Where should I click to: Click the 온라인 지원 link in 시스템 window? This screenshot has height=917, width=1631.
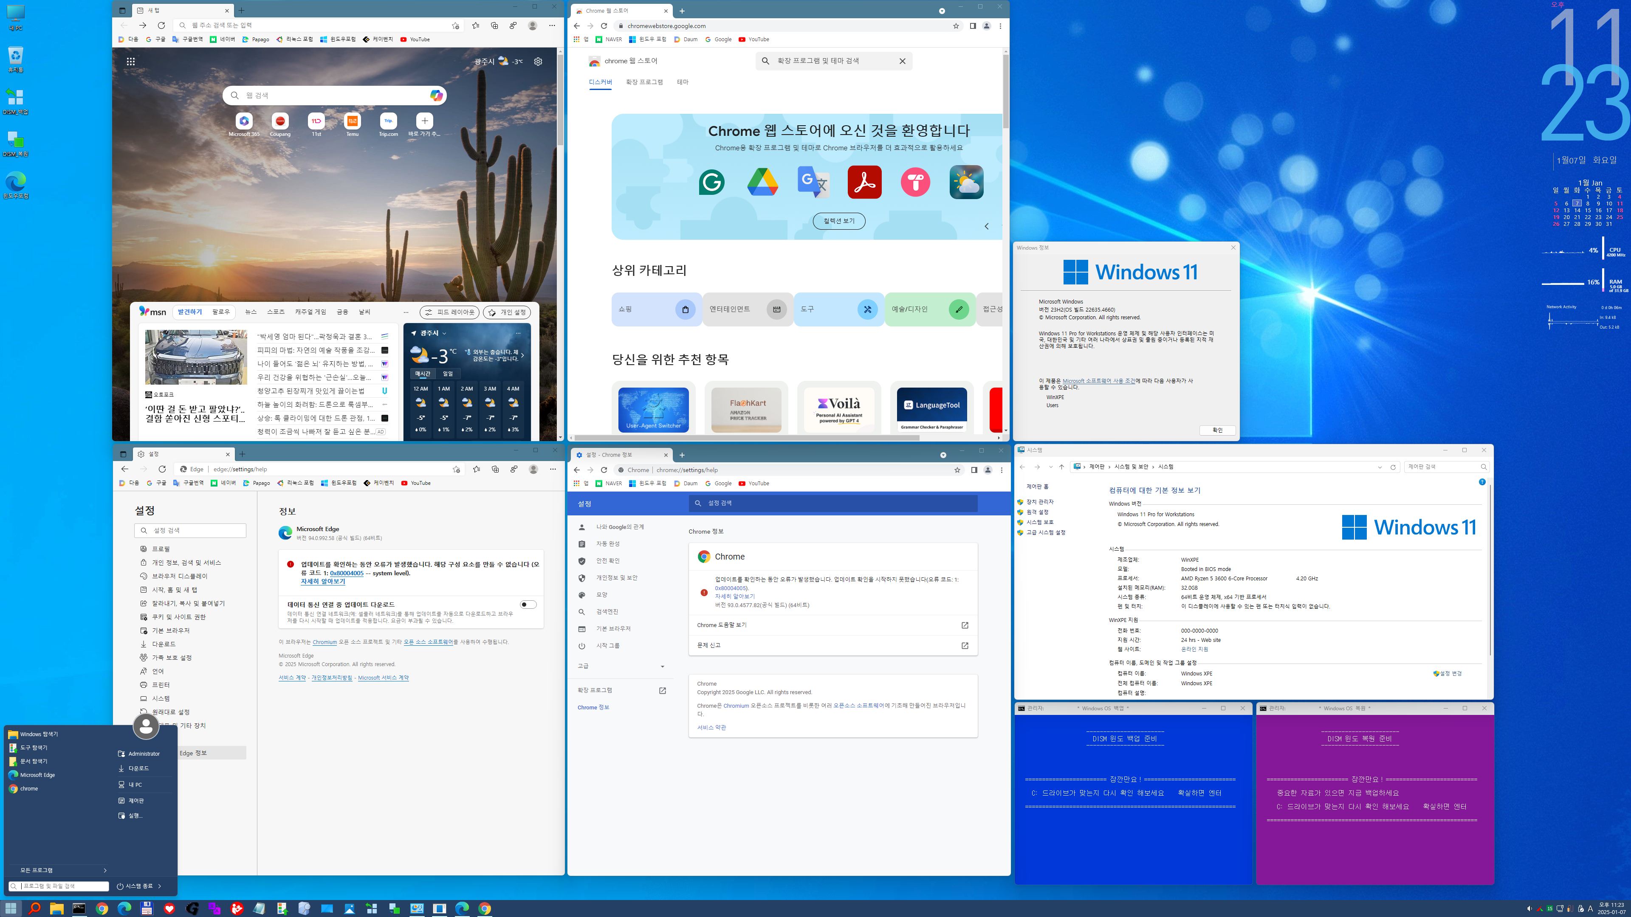tap(1194, 649)
